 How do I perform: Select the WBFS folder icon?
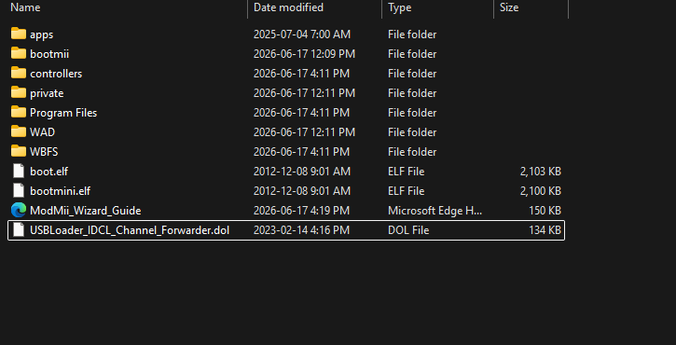pyautogui.click(x=19, y=151)
